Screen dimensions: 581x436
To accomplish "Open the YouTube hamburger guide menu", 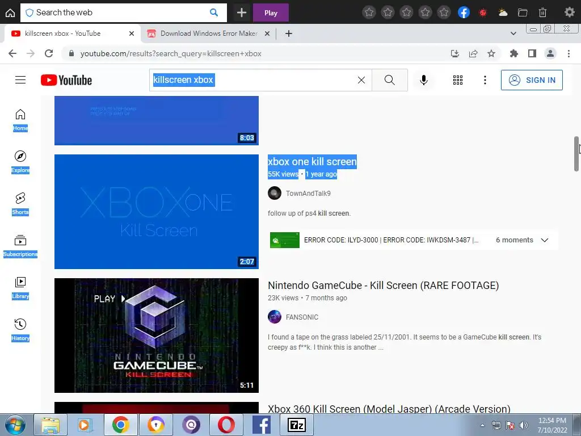I will (x=20, y=80).
